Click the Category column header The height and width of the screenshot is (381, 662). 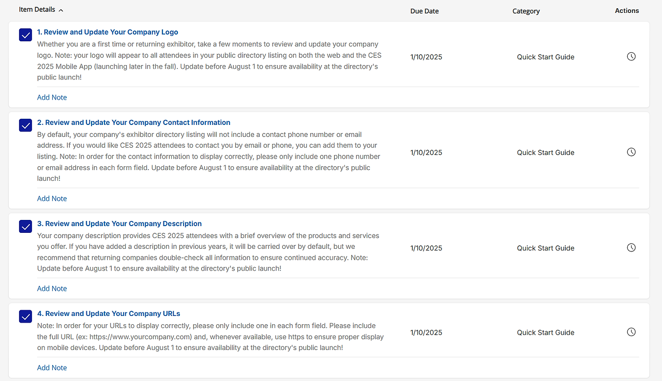(x=526, y=11)
